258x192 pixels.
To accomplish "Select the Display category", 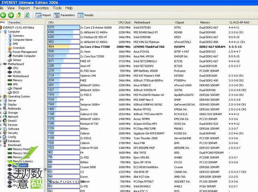I will [x=12, y=104].
